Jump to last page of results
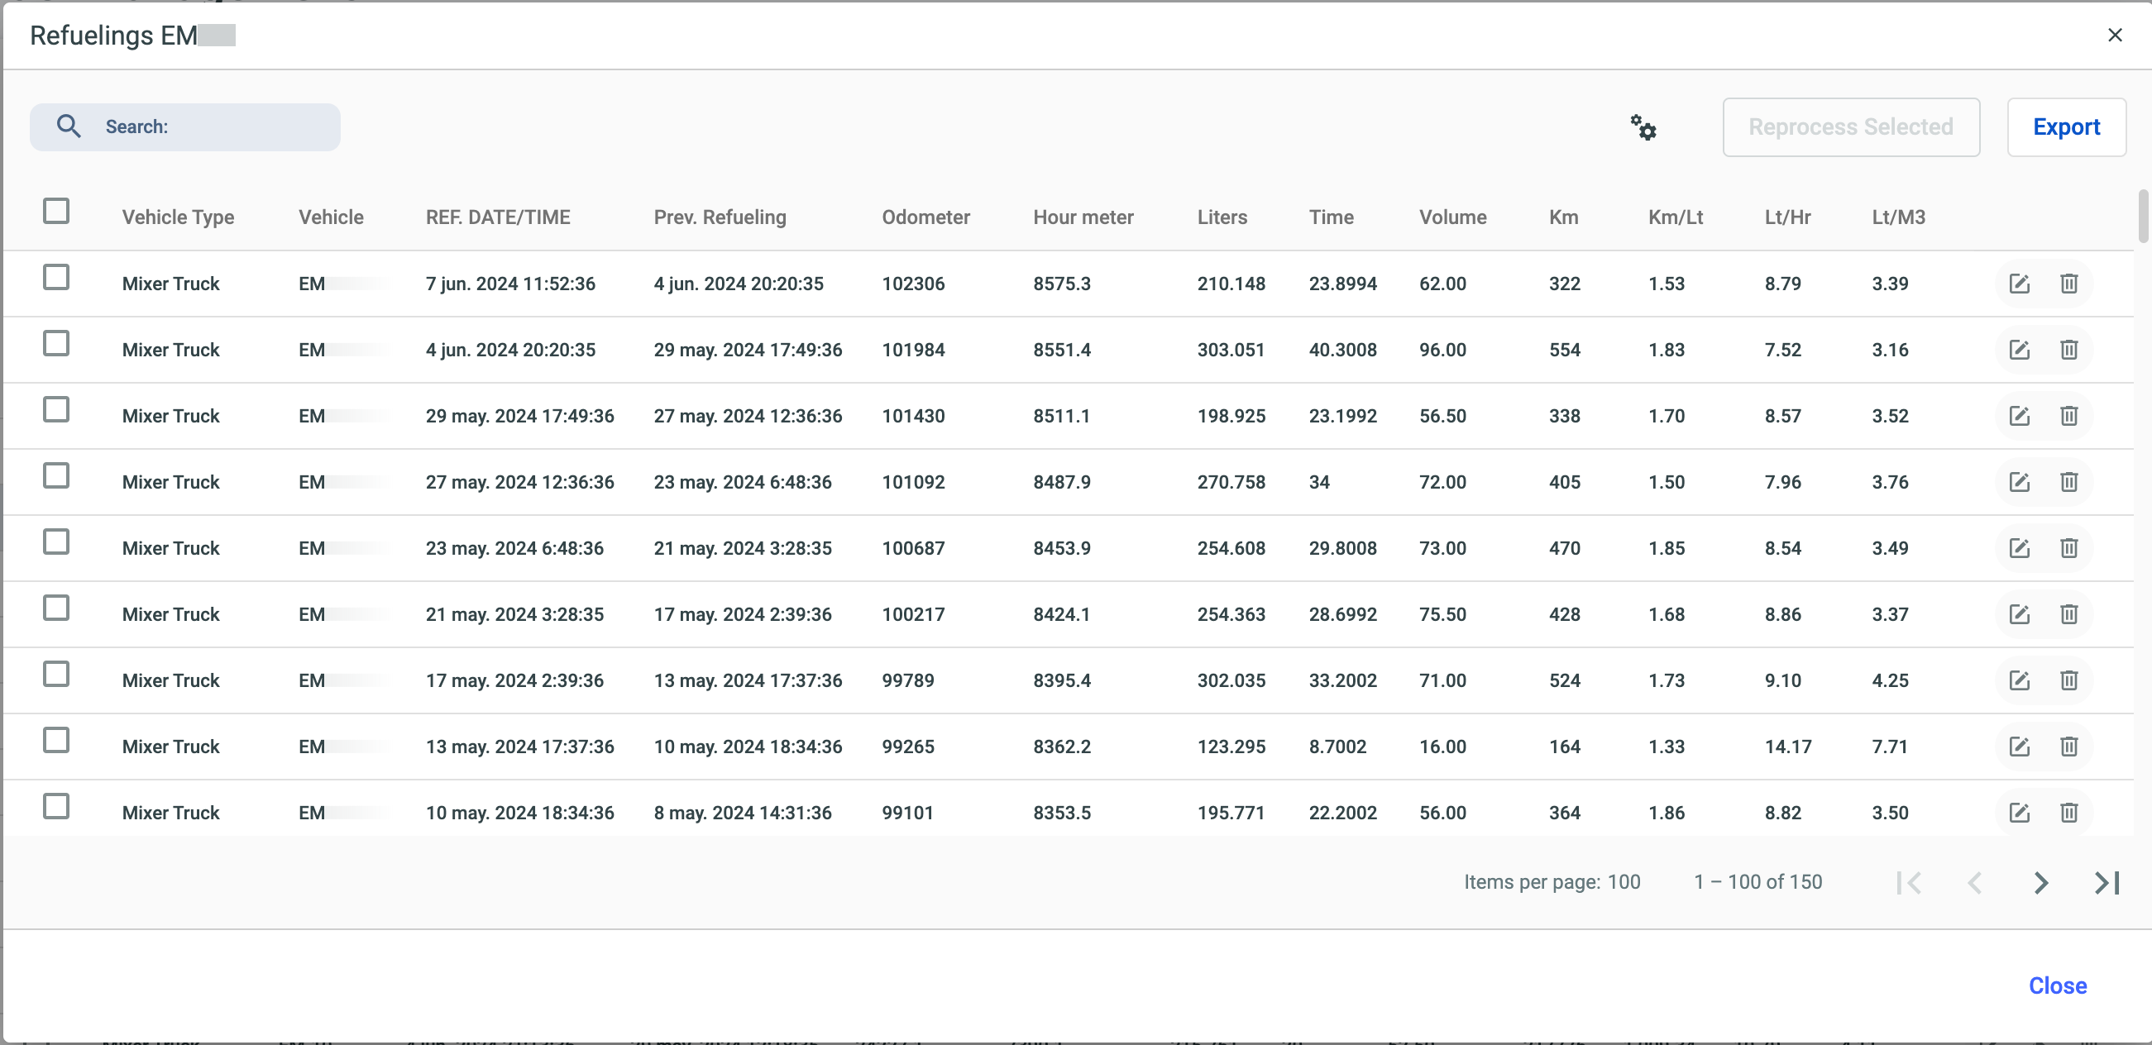Image resolution: width=2152 pixels, height=1045 pixels. [2106, 883]
